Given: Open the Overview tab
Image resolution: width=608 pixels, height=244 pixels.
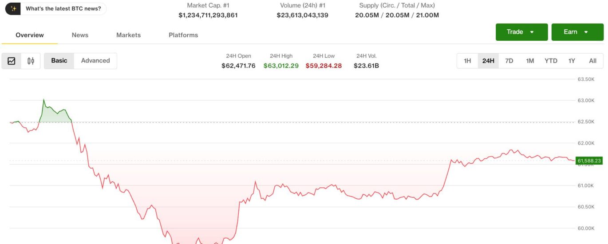Looking at the screenshot, I should [x=30, y=35].
